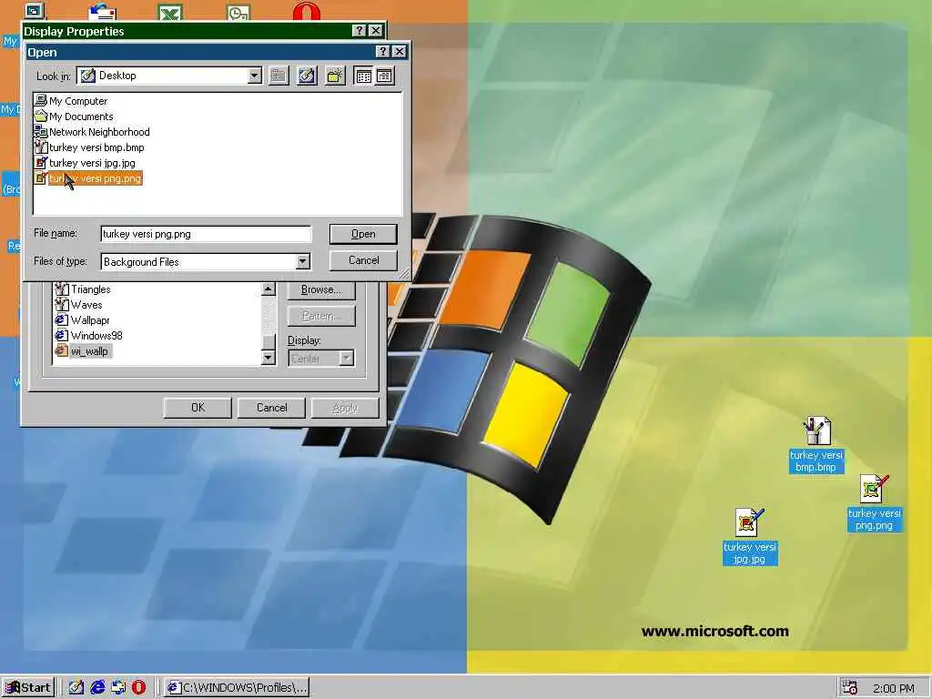
Task: Click the Open button
Action: point(363,234)
